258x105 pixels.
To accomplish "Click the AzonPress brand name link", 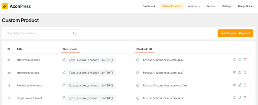I will point(20,6).
